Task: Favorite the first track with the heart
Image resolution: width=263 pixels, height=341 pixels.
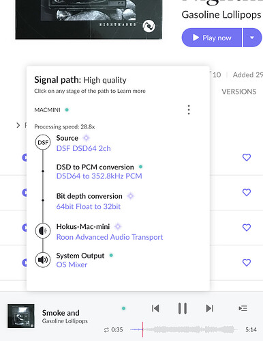Action: [x=247, y=157]
